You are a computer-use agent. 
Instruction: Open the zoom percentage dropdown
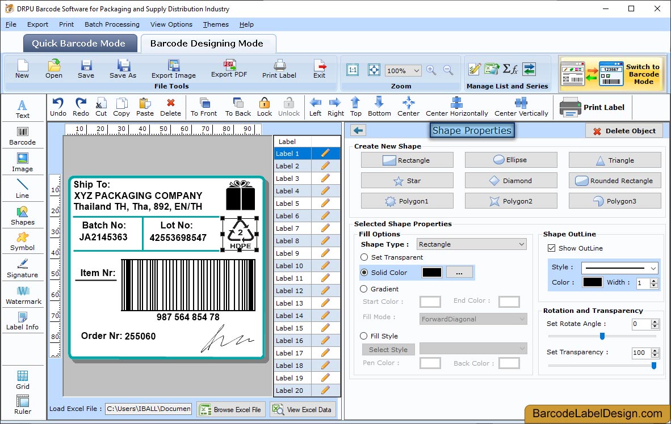(416, 70)
